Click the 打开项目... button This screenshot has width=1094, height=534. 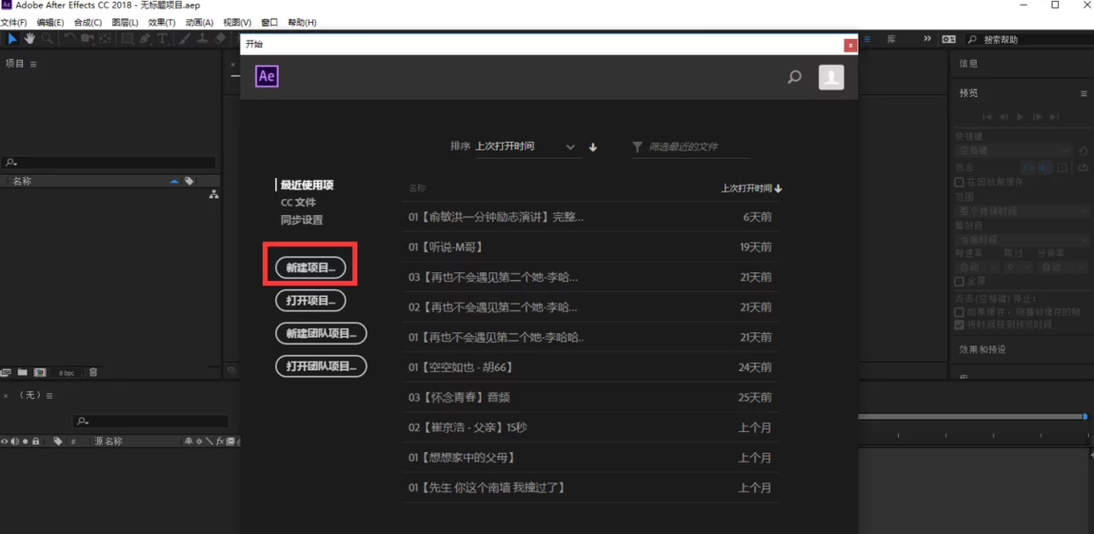click(x=311, y=300)
